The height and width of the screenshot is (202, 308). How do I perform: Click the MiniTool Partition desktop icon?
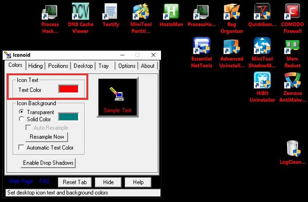pos(141,18)
